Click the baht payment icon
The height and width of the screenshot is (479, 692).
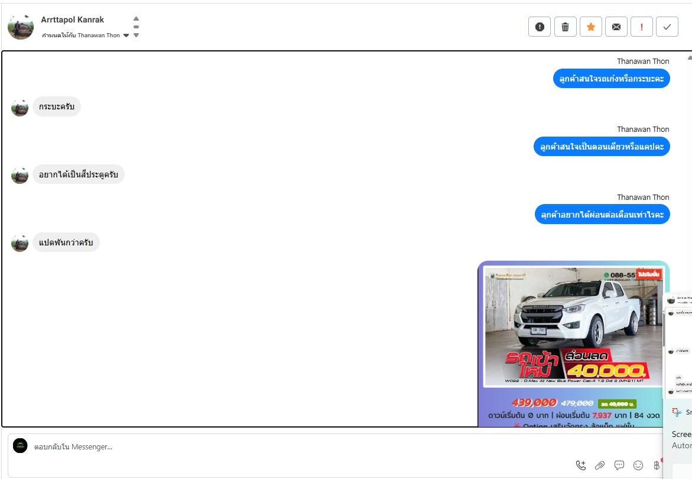click(657, 465)
